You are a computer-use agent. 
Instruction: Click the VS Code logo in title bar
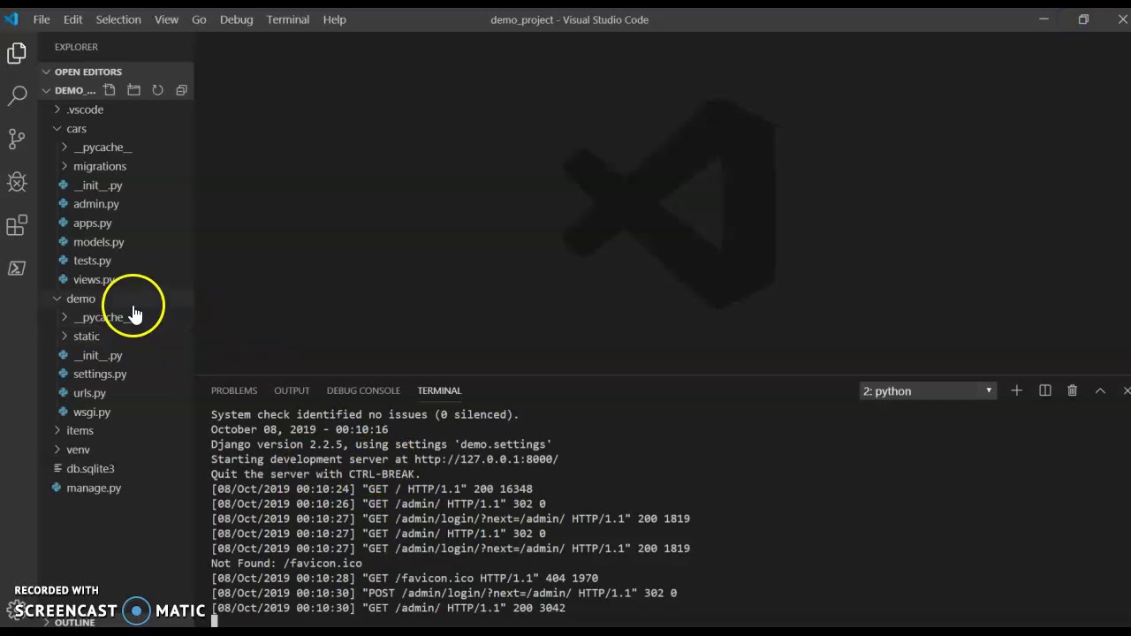11,19
